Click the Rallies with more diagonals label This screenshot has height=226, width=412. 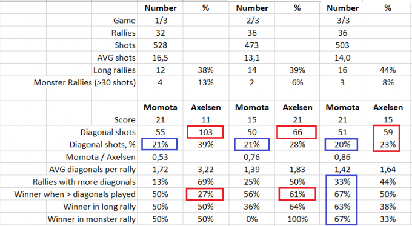click(84, 182)
